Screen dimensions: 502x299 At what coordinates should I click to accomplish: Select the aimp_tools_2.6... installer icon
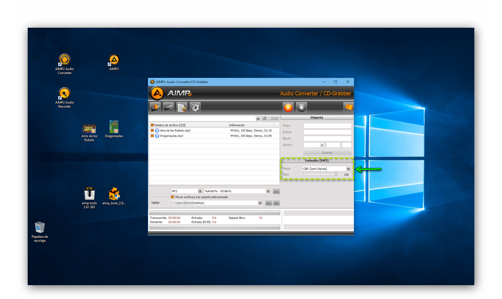coord(114,196)
